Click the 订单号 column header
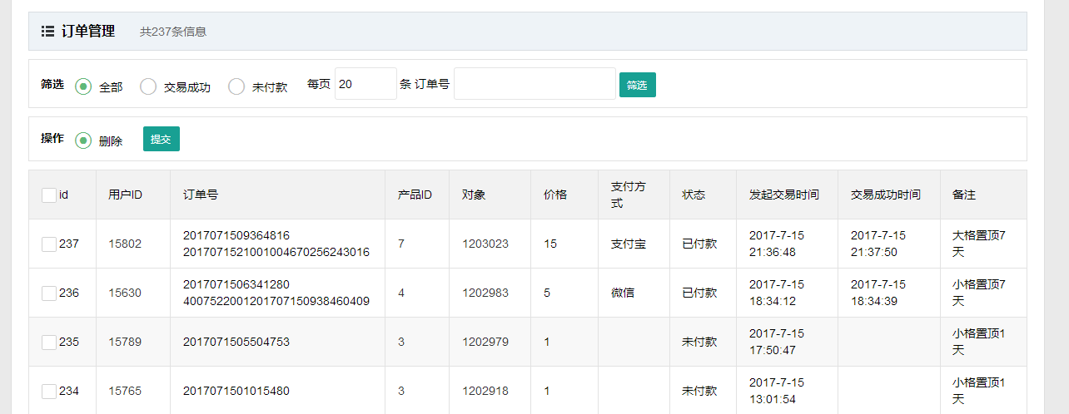The height and width of the screenshot is (414, 1069). (201, 195)
